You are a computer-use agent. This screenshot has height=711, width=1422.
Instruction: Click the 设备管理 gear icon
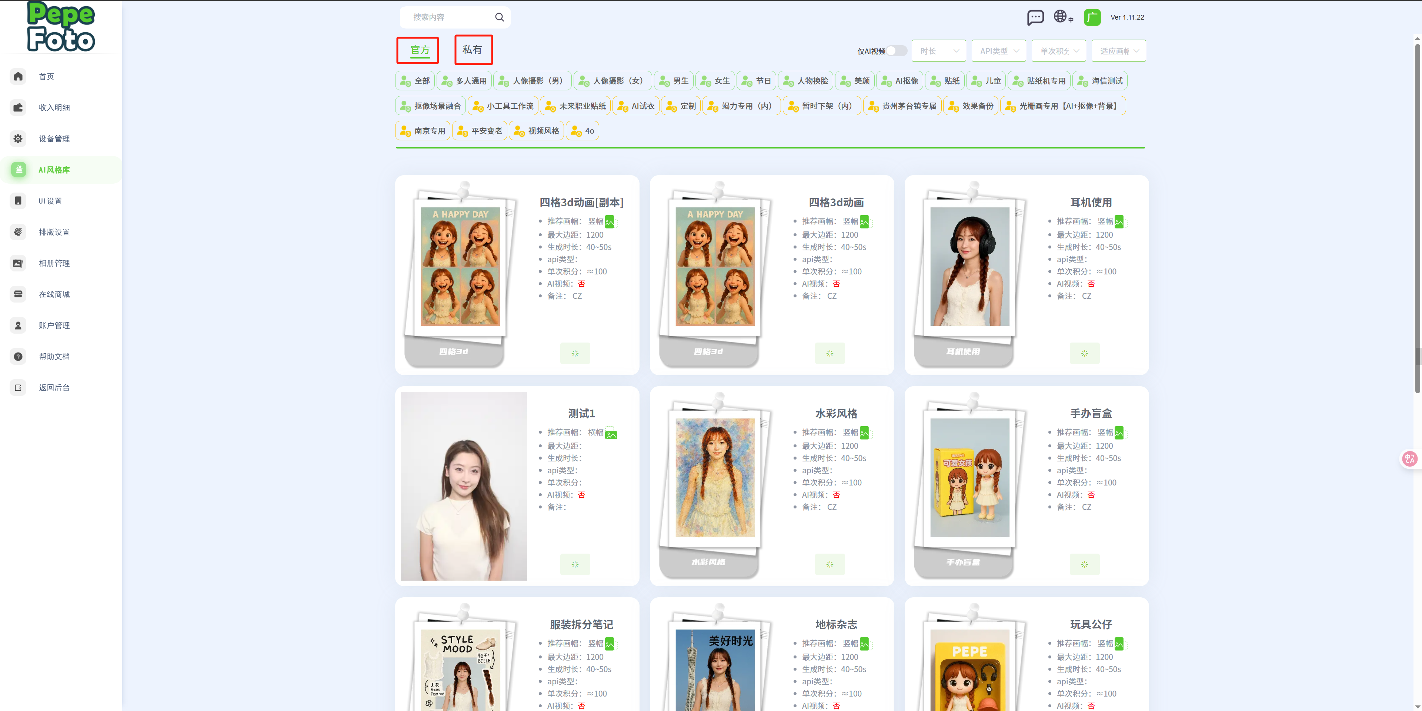(18, 138)
